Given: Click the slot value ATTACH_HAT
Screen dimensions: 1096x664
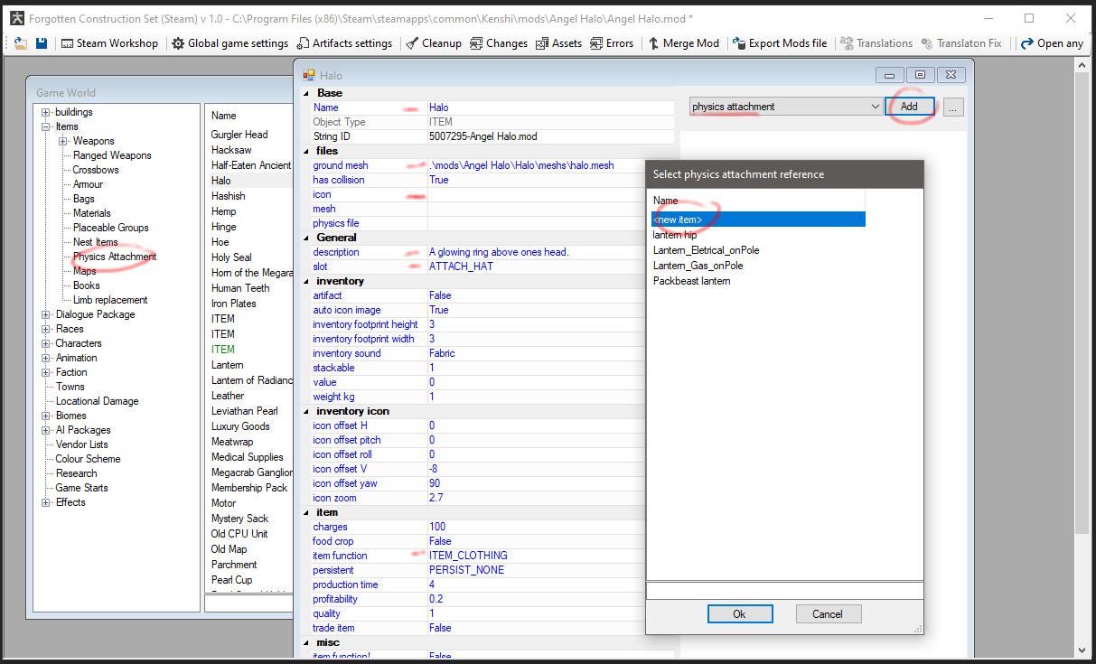Looking at the screenshot, I should click(x=461, y=267).
